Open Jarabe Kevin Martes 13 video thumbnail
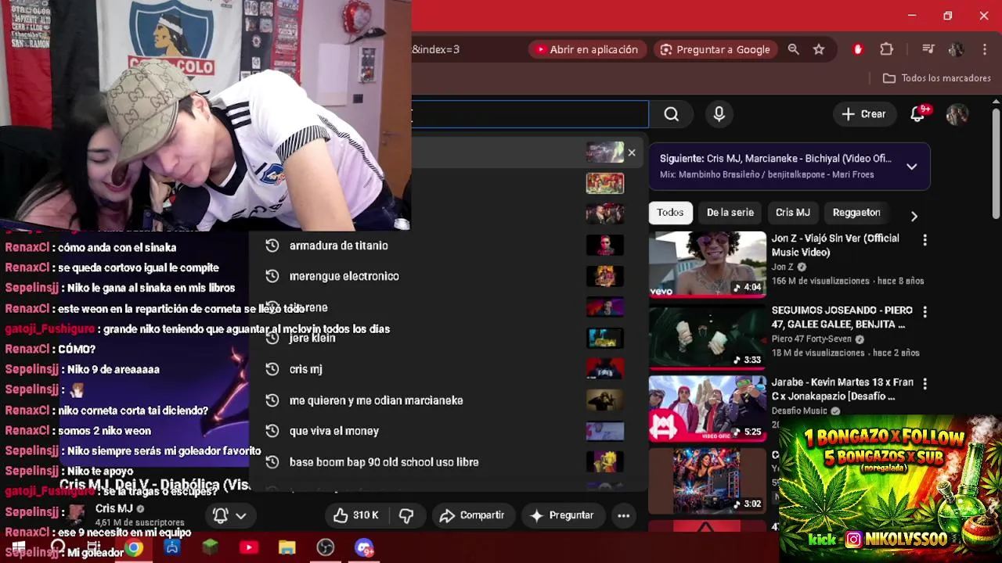 click(x=708, y=408)
